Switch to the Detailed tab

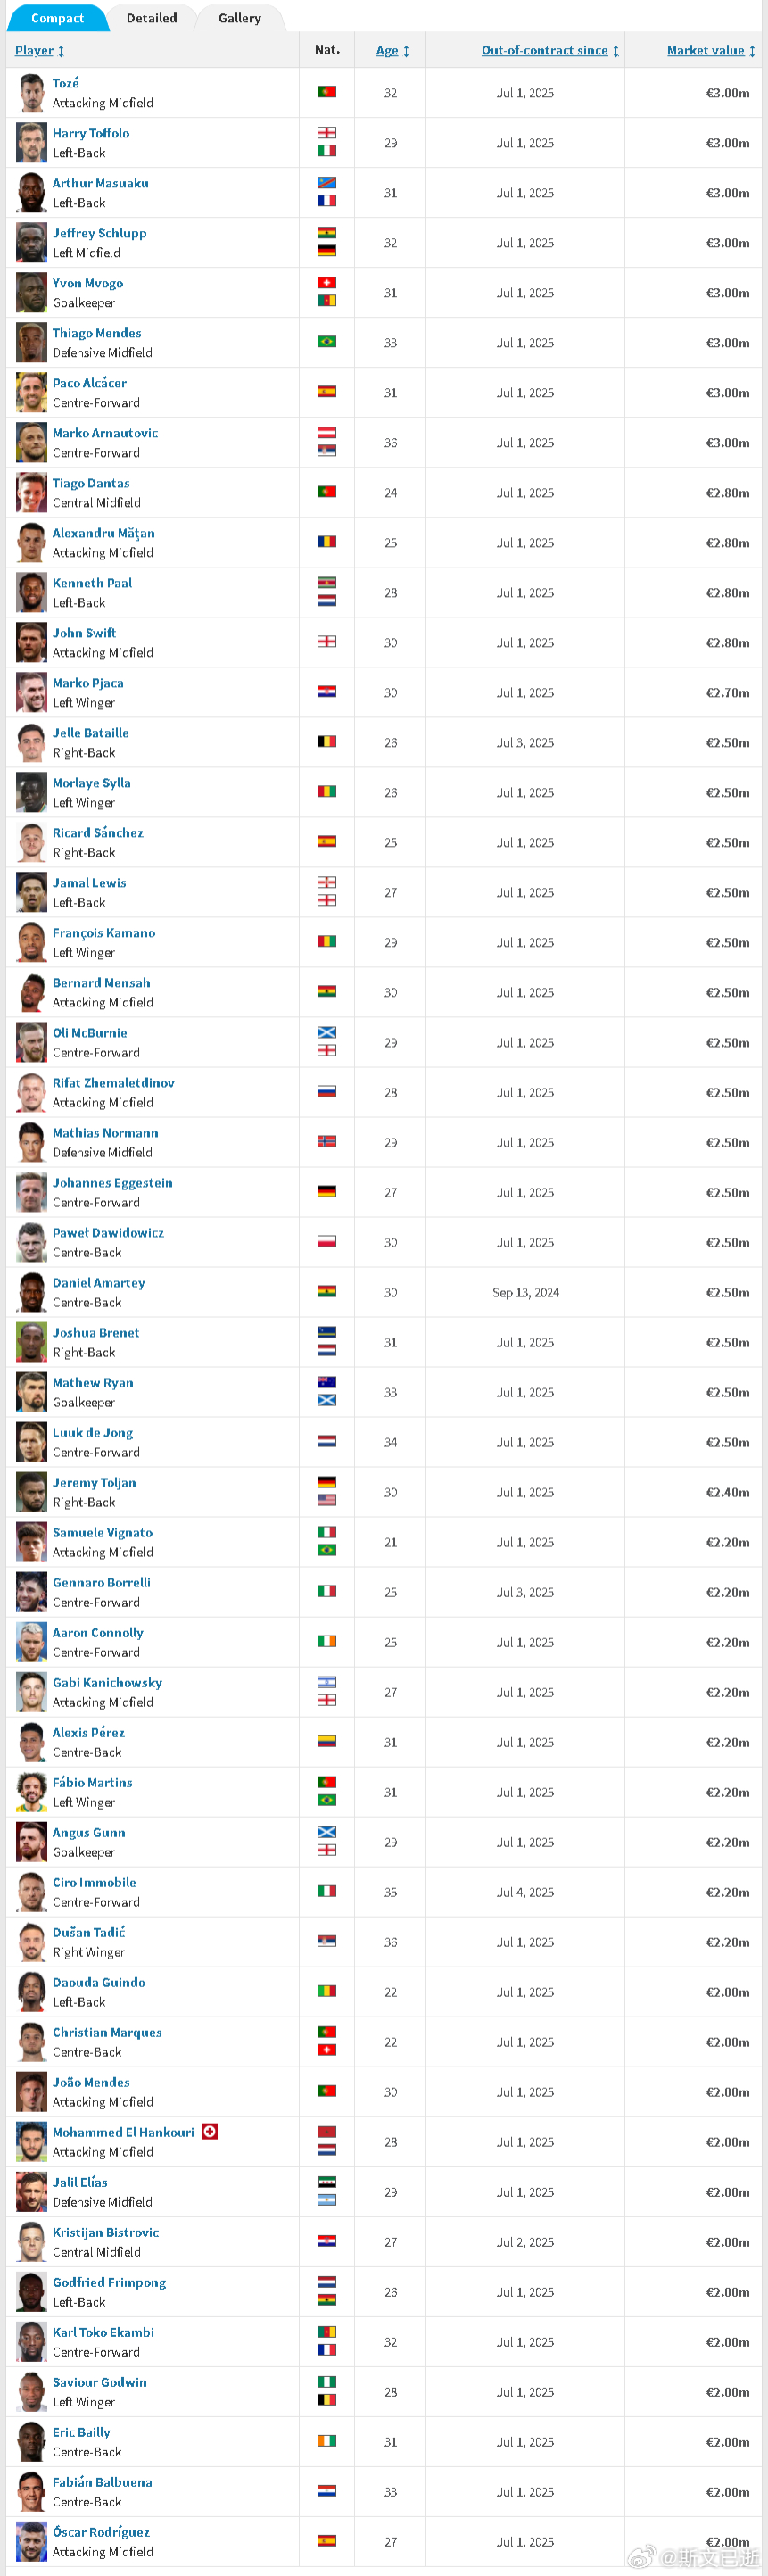click(152, 18)
